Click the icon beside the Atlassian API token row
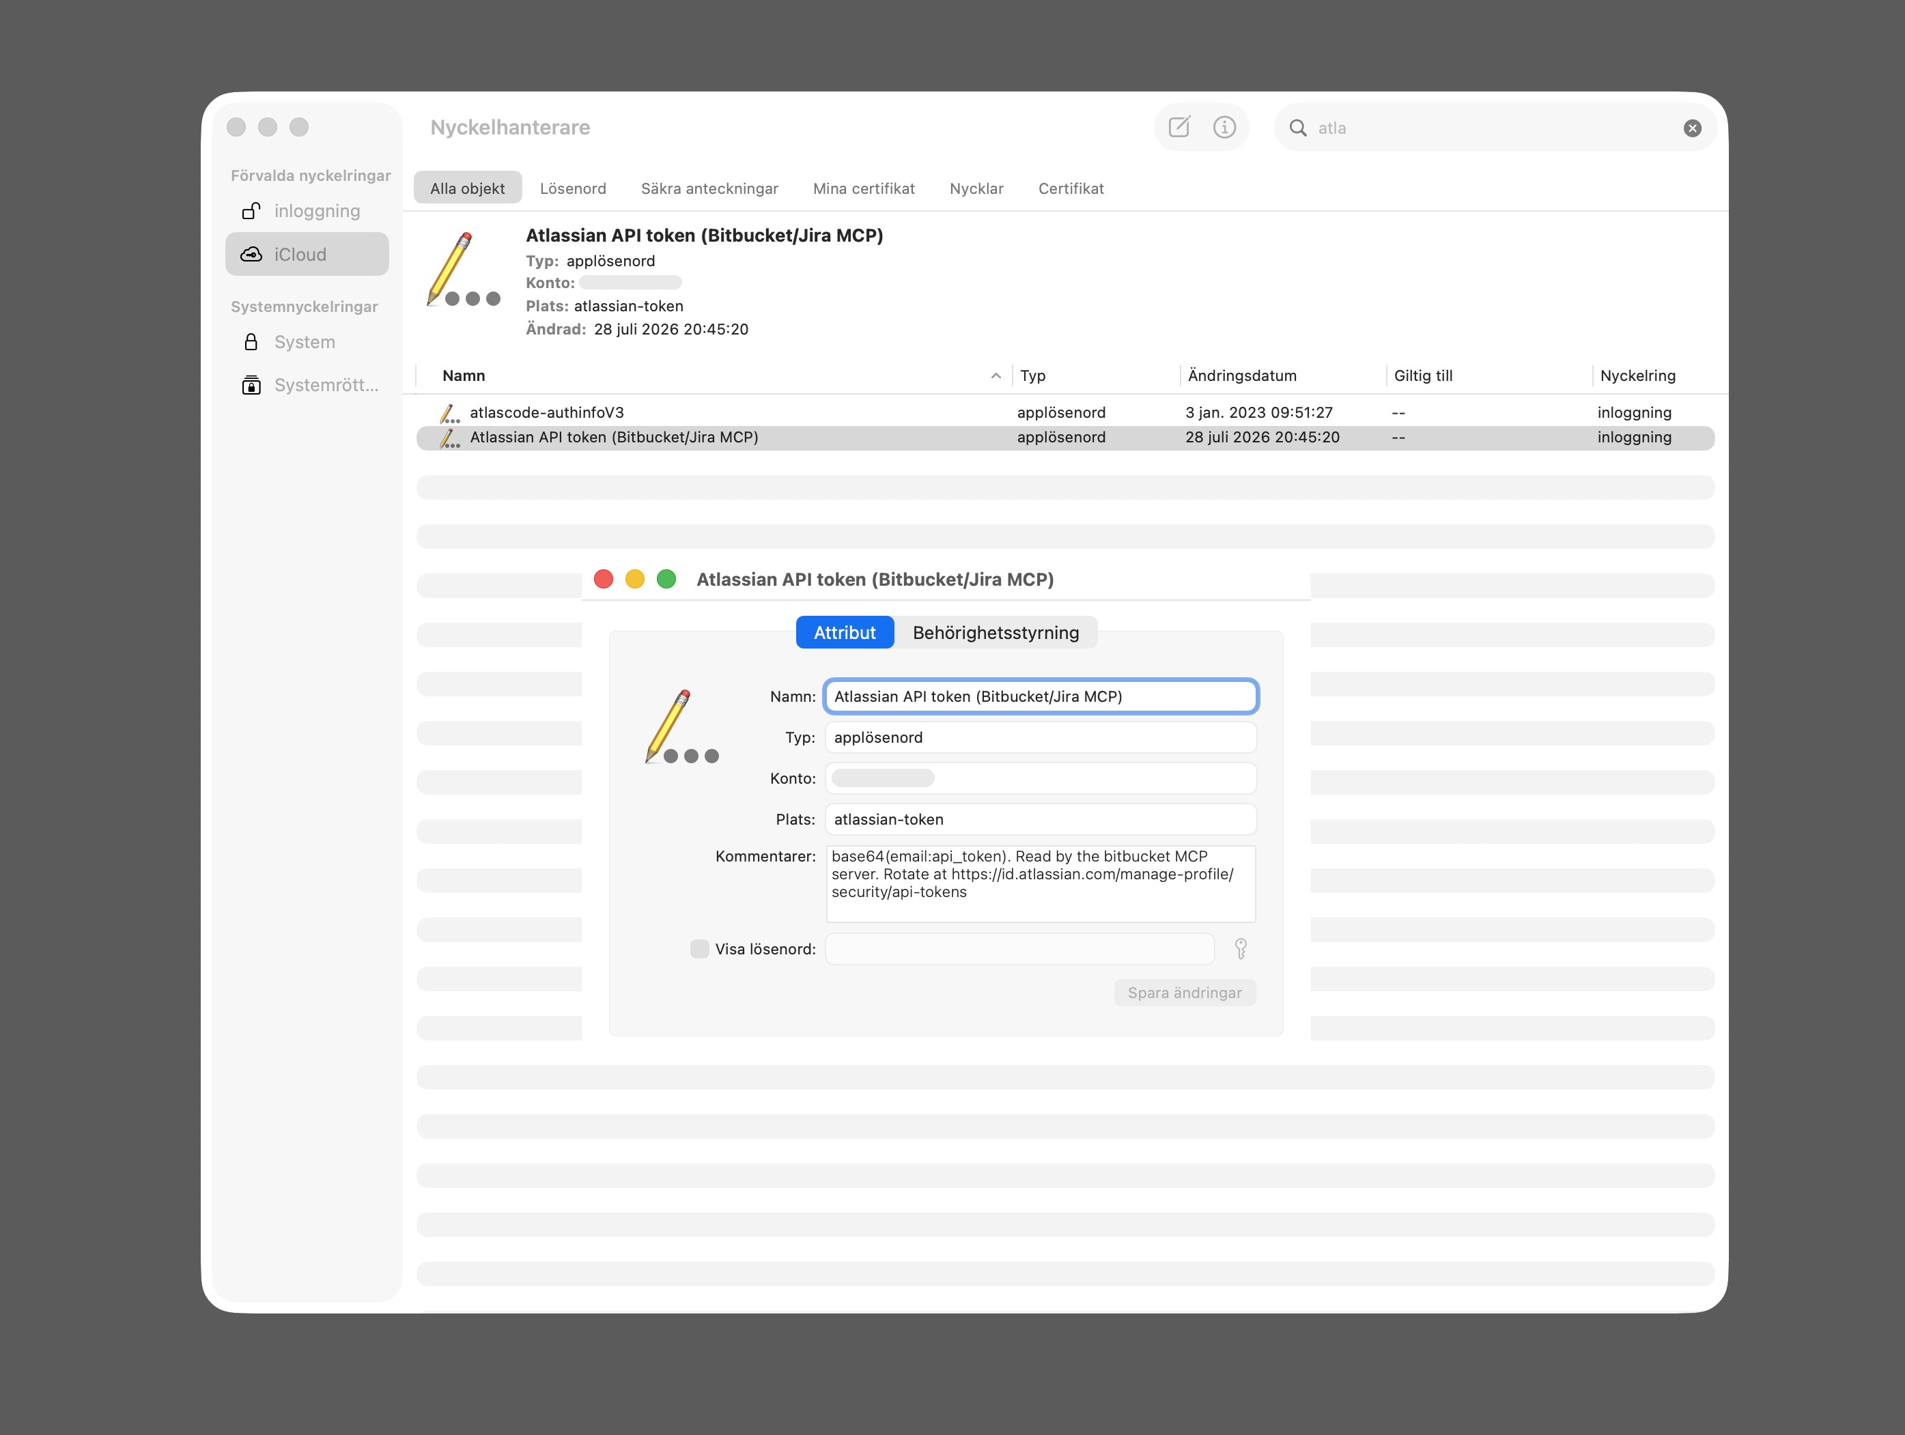Screen dimensions: 1905x1435 [x=449, y=438]
